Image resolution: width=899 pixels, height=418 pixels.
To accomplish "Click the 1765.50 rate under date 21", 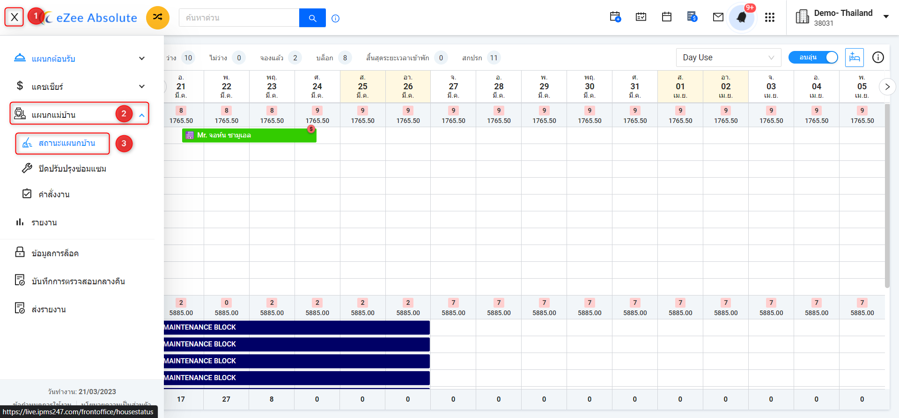I will [x=181, y=121].
